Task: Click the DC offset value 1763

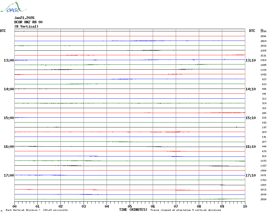Action: 263,180
